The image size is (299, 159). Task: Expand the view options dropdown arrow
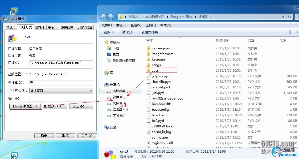click(x=297, y=32)
